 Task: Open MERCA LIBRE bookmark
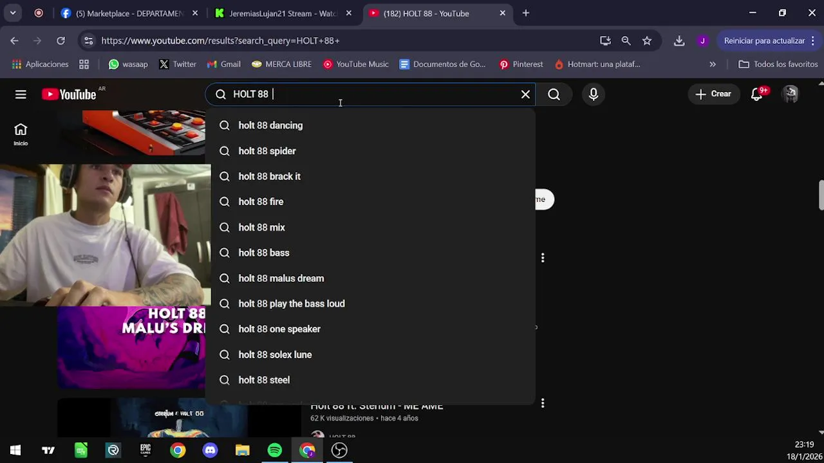(281, 64)
